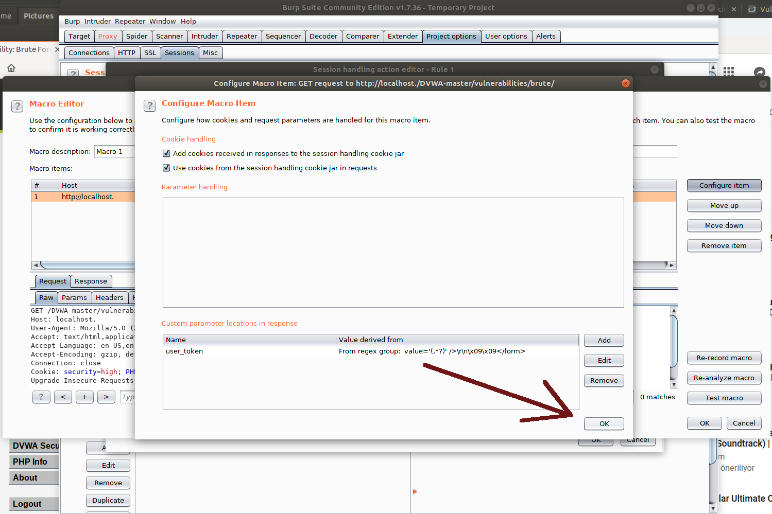Select the http://localhost. macro item row
The height and width of the screenshot is (514, 772).
83,197
